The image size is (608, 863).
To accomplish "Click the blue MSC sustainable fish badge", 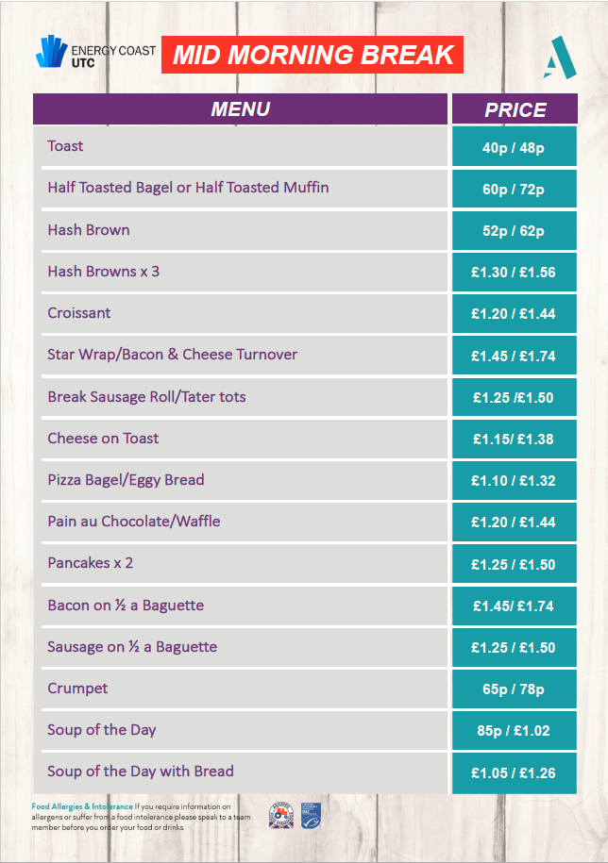I will [x=311, y=815].
